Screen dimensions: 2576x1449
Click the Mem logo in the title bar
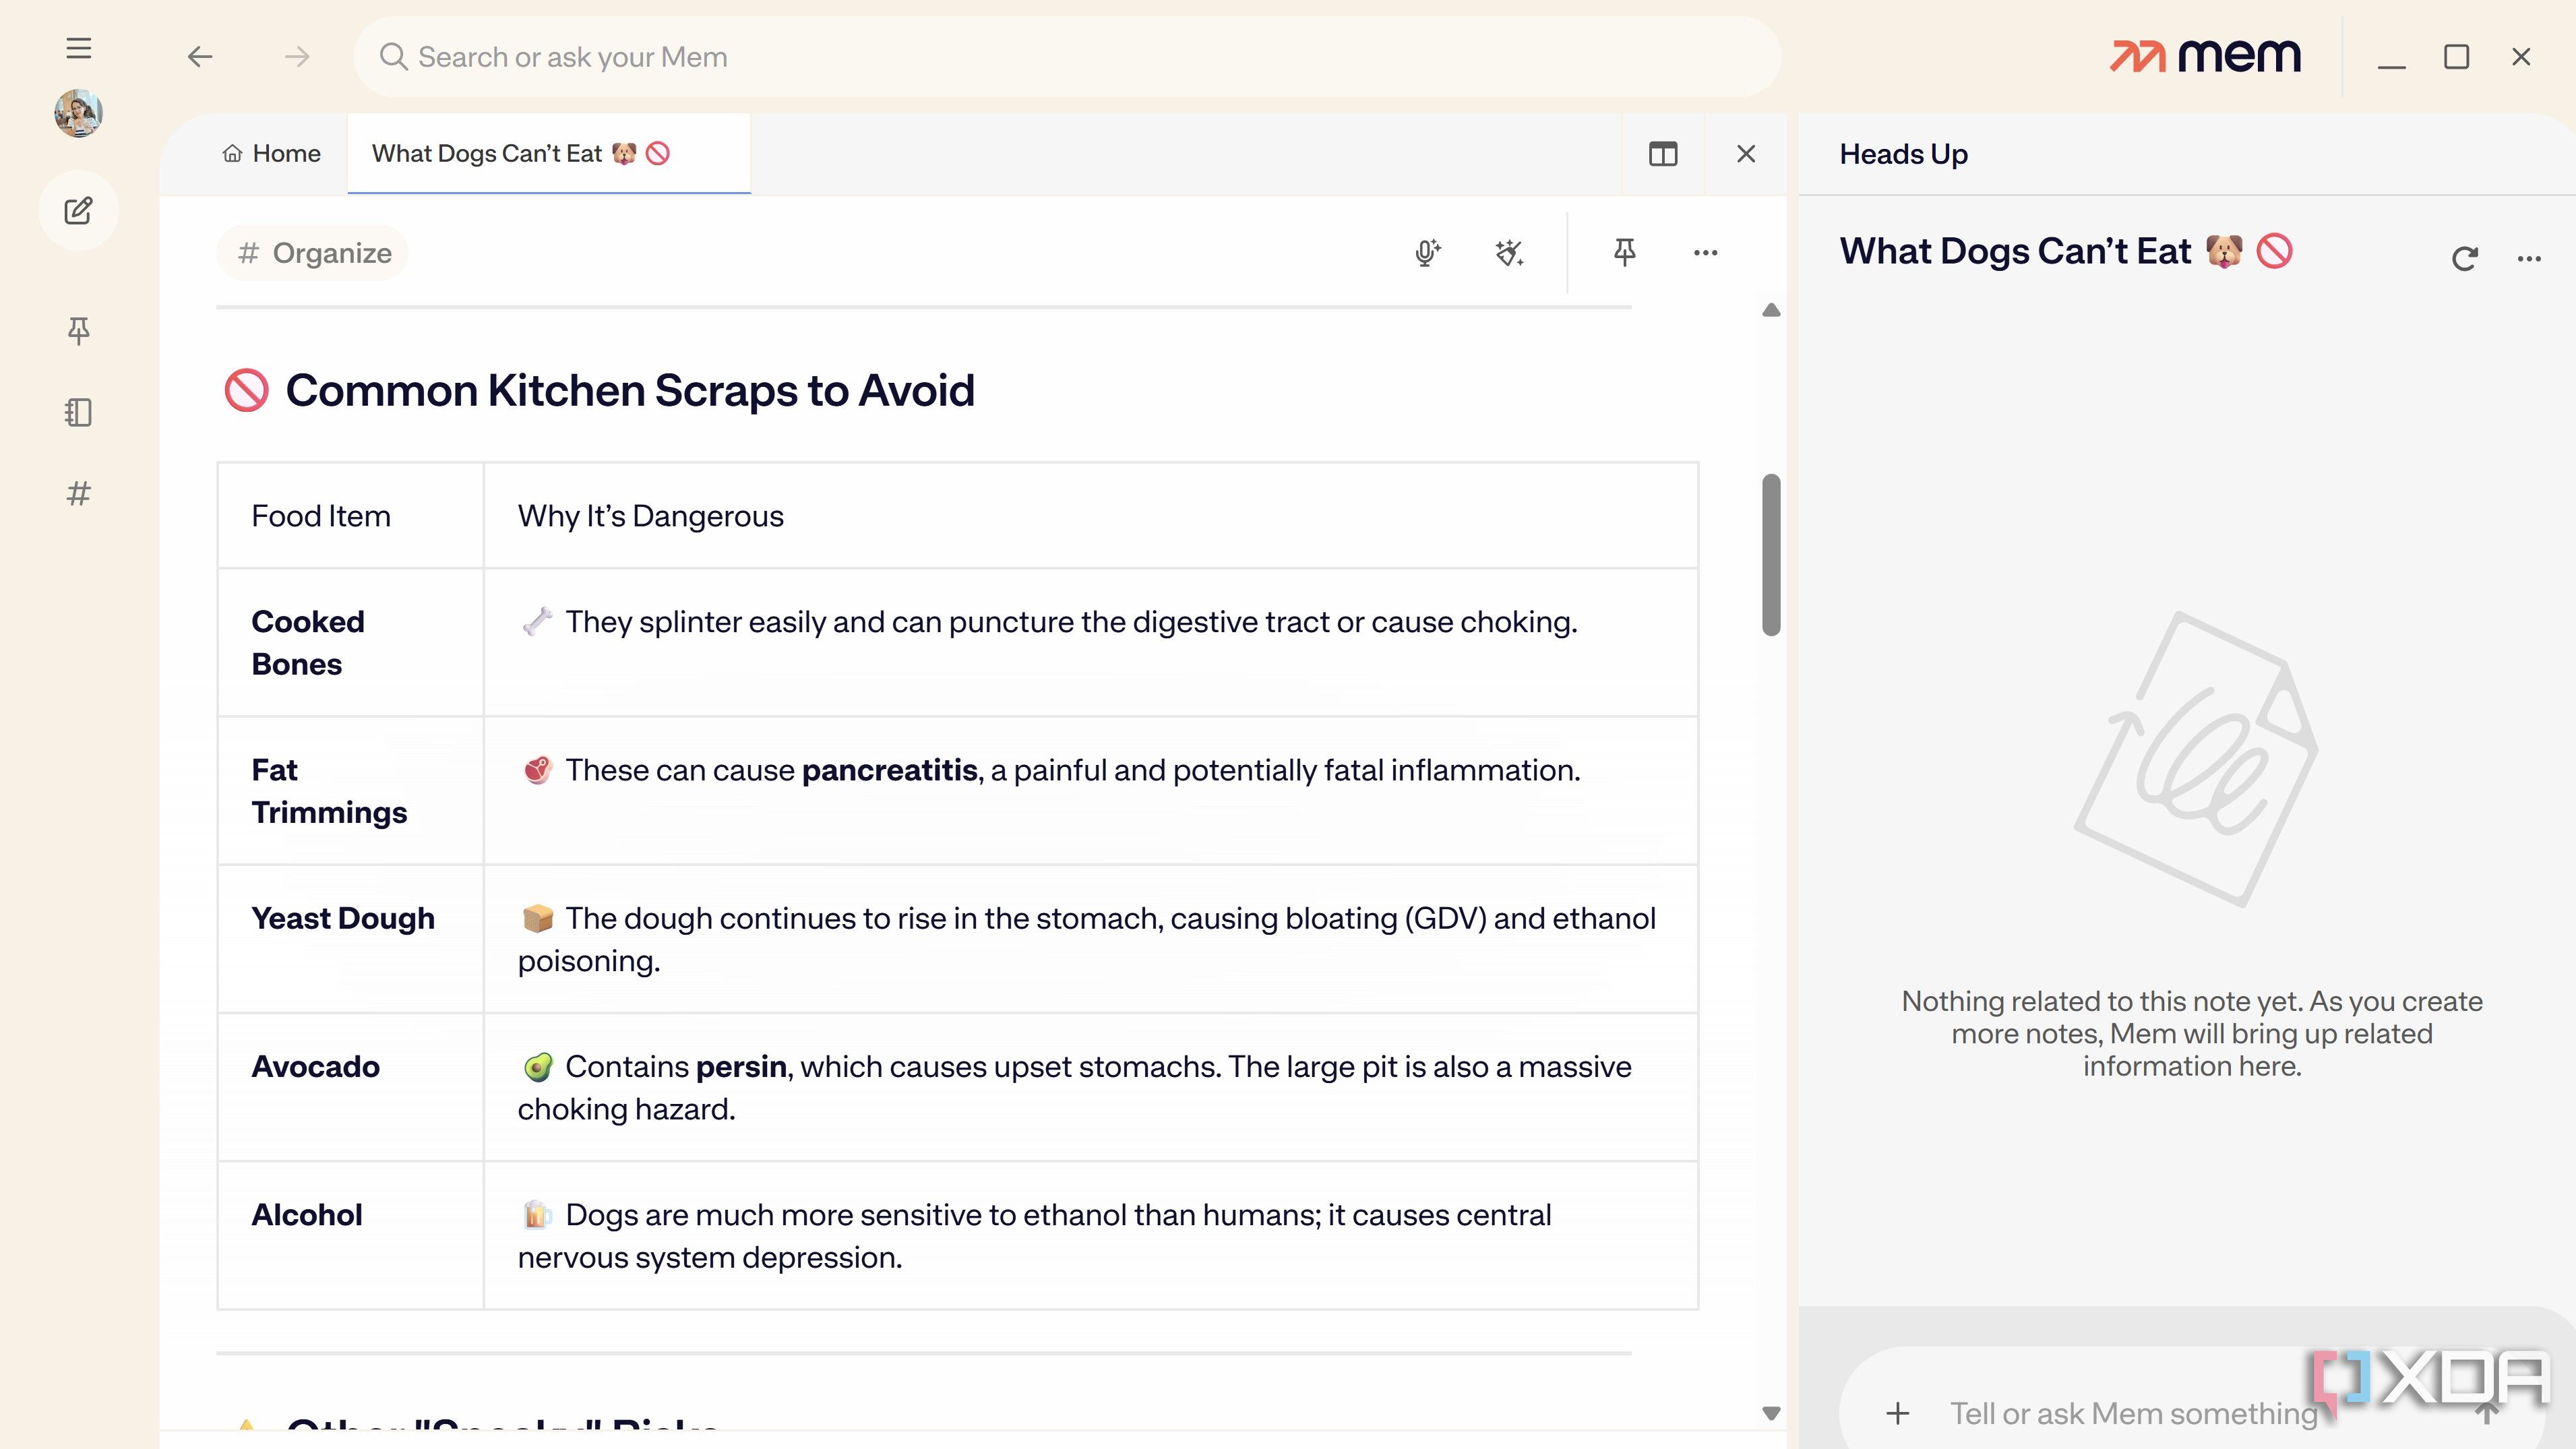pos(2205,57)
